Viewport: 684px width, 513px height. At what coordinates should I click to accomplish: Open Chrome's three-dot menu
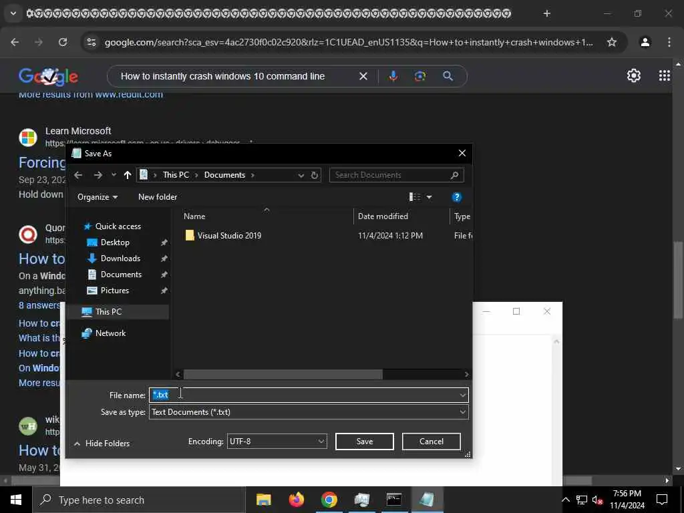[x=669, y=42]
